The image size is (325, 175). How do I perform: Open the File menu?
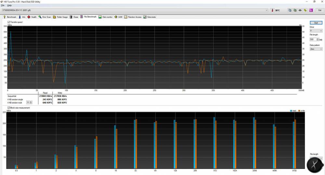click(3, 5)
